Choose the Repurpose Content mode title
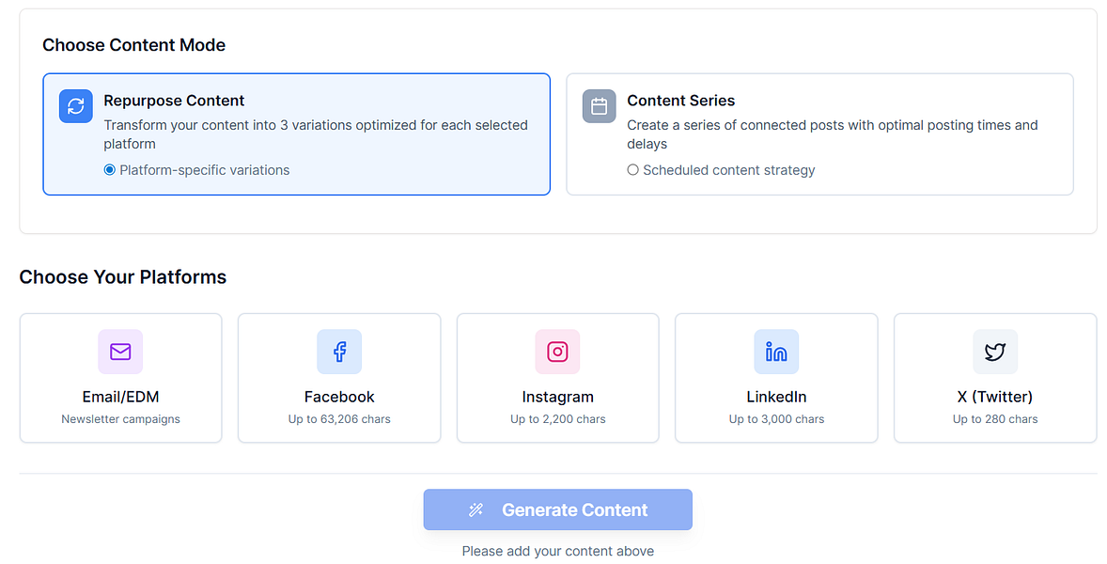The image size is (1107, 564). (x=174, y=101)
